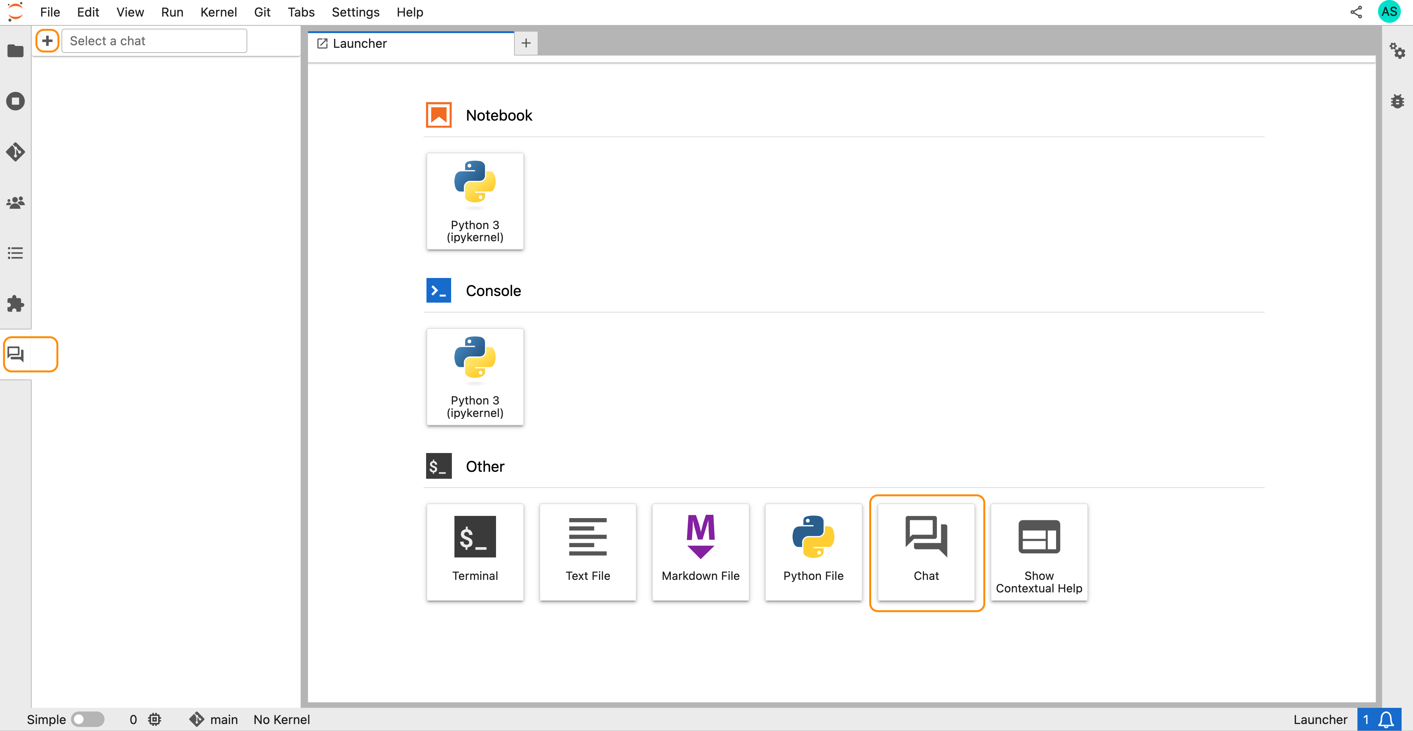This screenshot has width=1413, height=731.
Task: Open the Select a chat dropdown
Action: coord(154,40)
